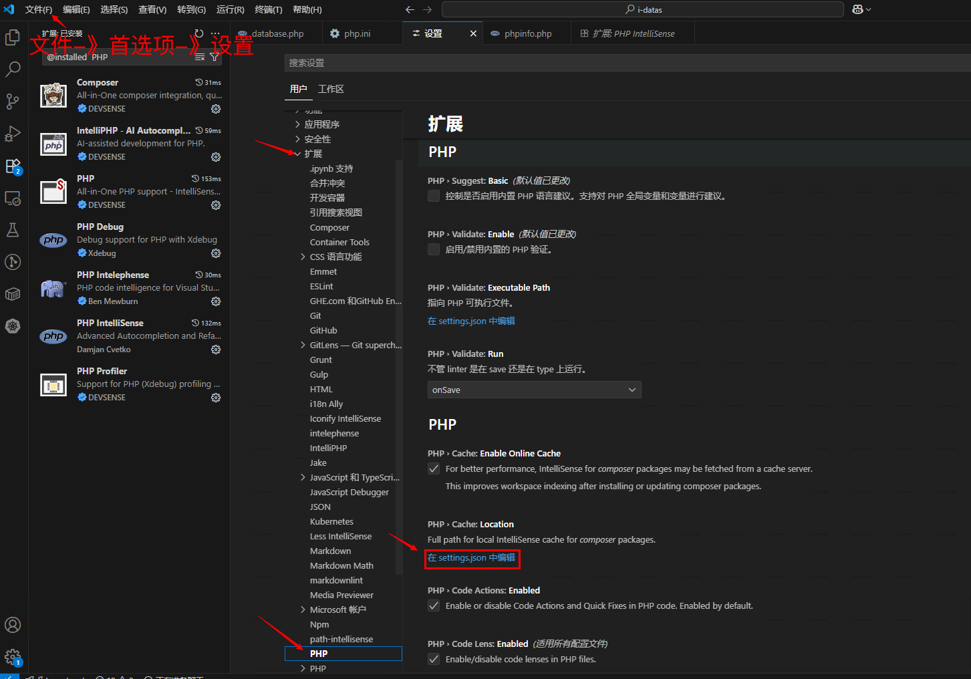Viewport: 971px width, 679px height.
Task: Select Composer in settings tree
Action: click(x=329, y=227)
